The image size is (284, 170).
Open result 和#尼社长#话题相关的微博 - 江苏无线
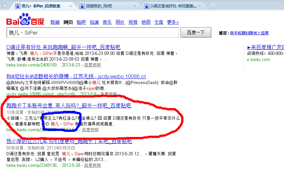pos(76,76)
